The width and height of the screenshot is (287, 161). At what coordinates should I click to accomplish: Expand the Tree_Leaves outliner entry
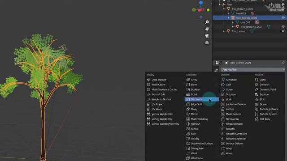224,31
